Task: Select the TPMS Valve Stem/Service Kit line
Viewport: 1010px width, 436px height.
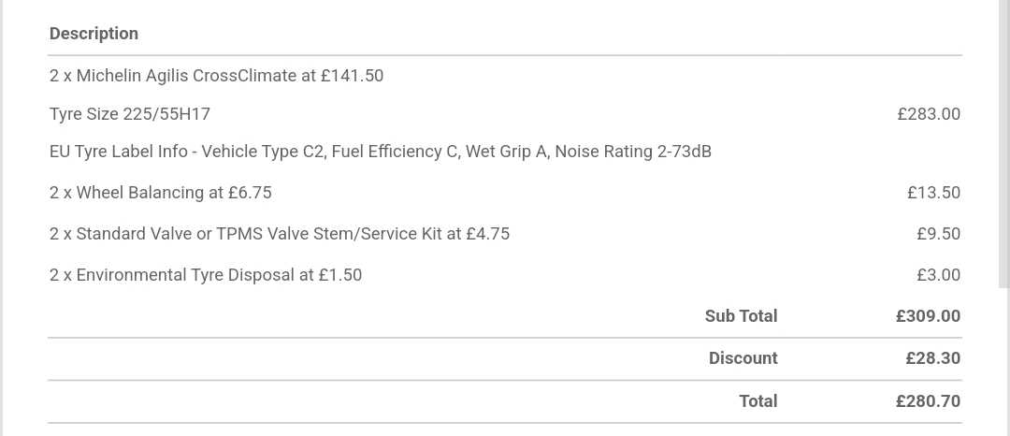Action: 279,234
